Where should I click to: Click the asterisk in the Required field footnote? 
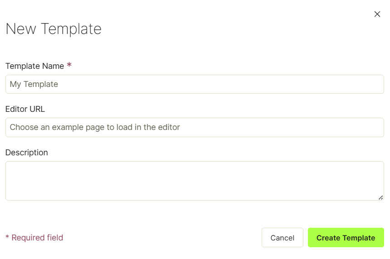click(x=7, y=237)
